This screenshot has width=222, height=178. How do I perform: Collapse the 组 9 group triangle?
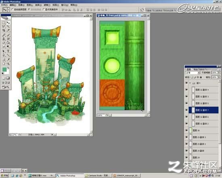(x=190, y=83)
